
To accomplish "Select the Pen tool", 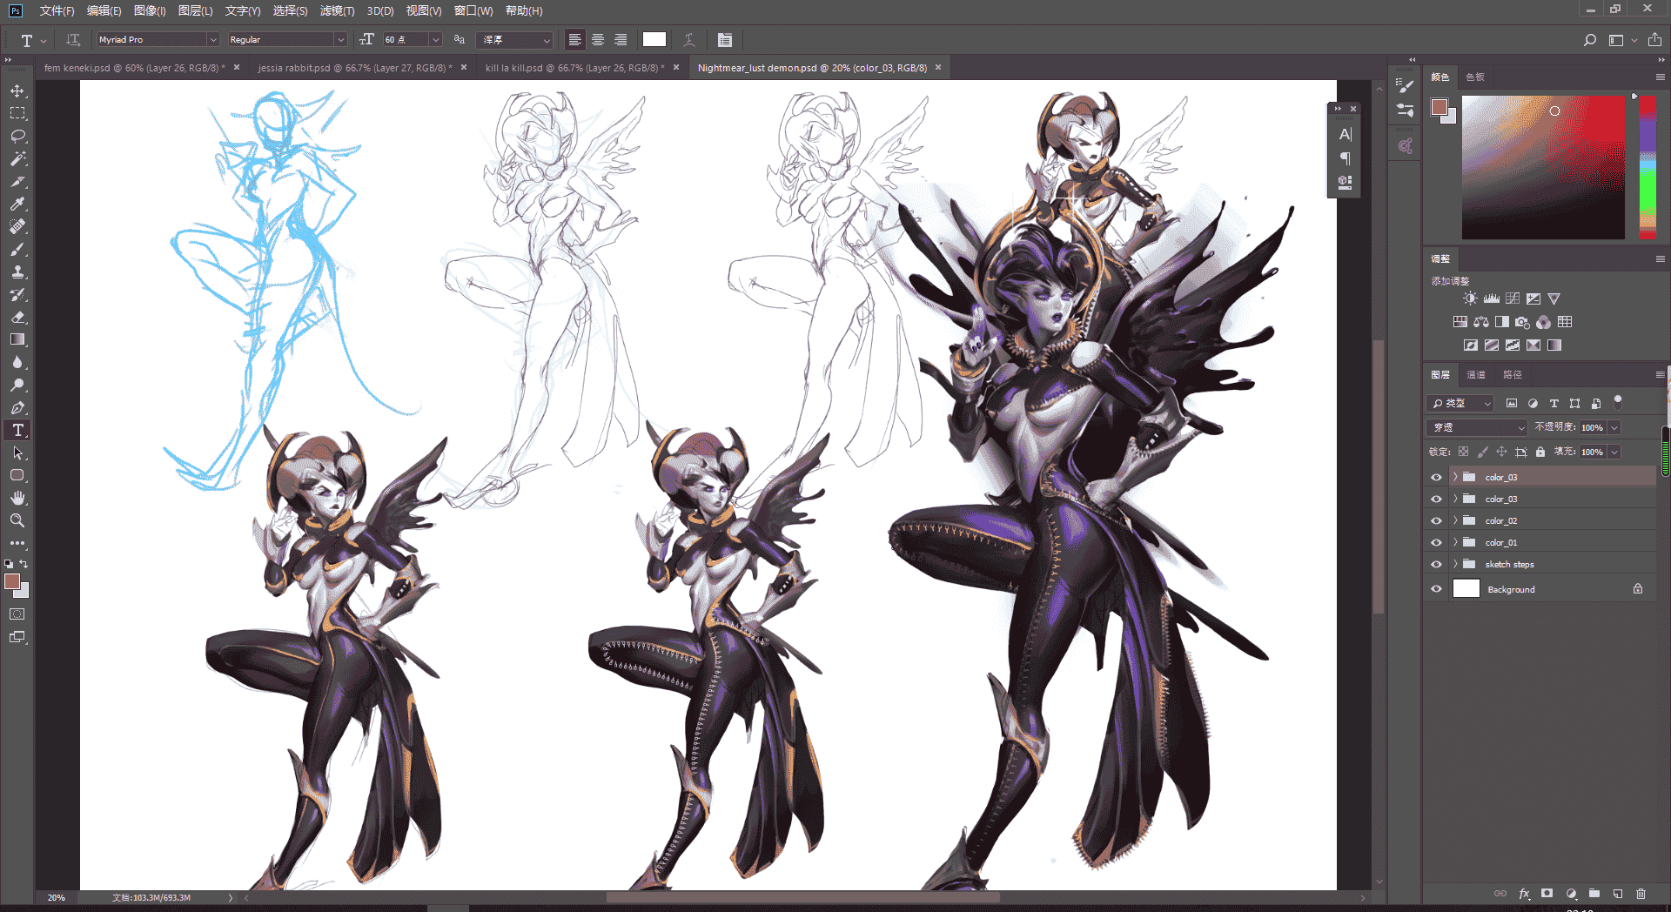I will (17, 408).
